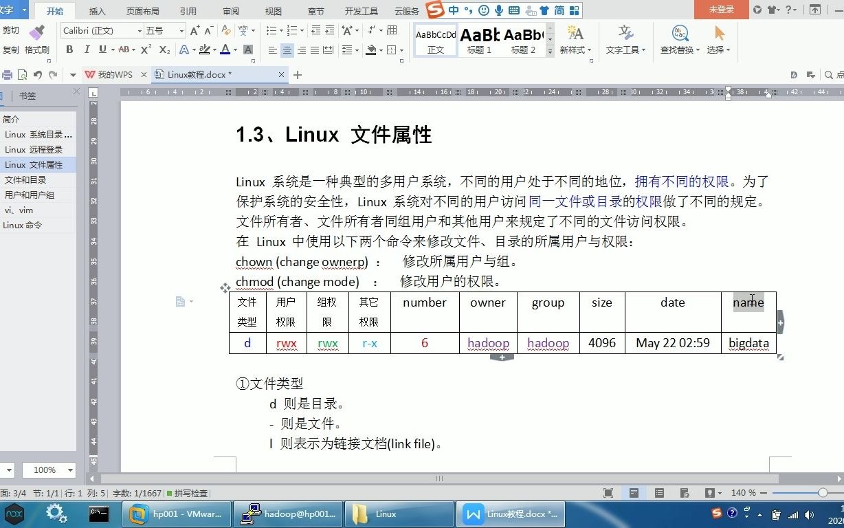Apply italic formatting
This screenshot has height=528, width=844.
pos(87,49)
